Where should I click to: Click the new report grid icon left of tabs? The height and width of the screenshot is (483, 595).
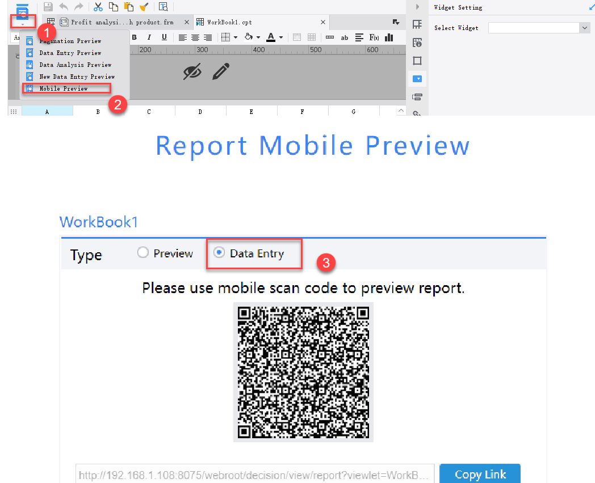point(51,22)
